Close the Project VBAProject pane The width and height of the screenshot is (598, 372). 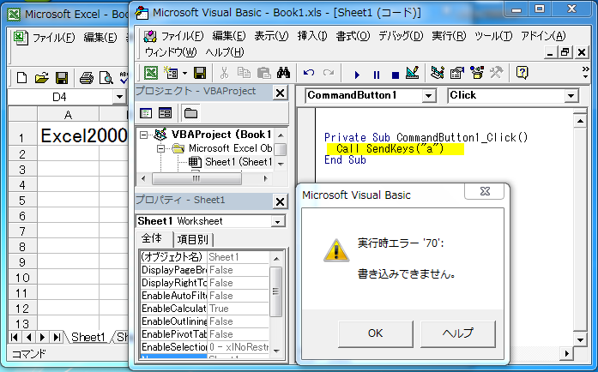(x=280, y=93)
